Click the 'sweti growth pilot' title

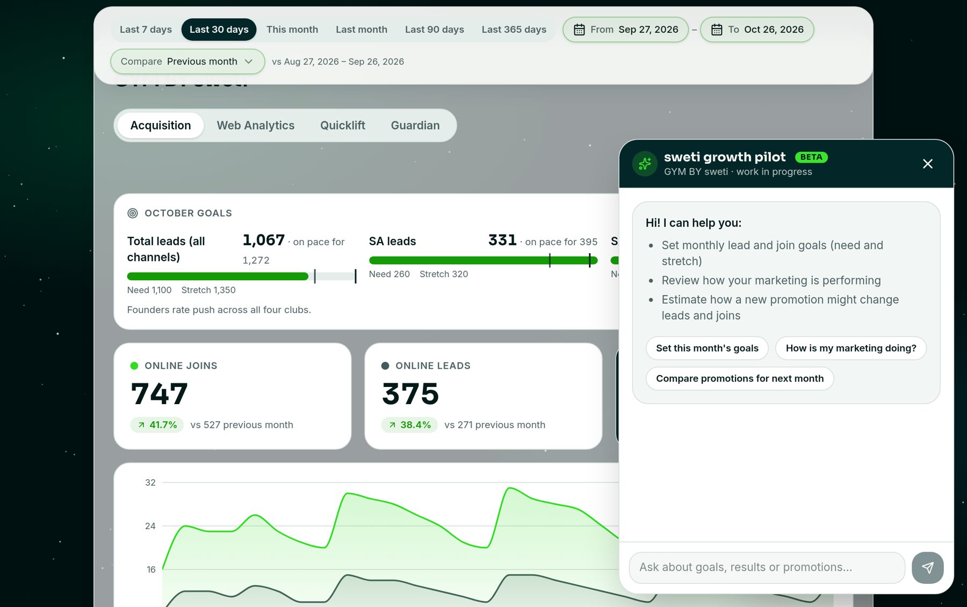click(x=725, y=157)
